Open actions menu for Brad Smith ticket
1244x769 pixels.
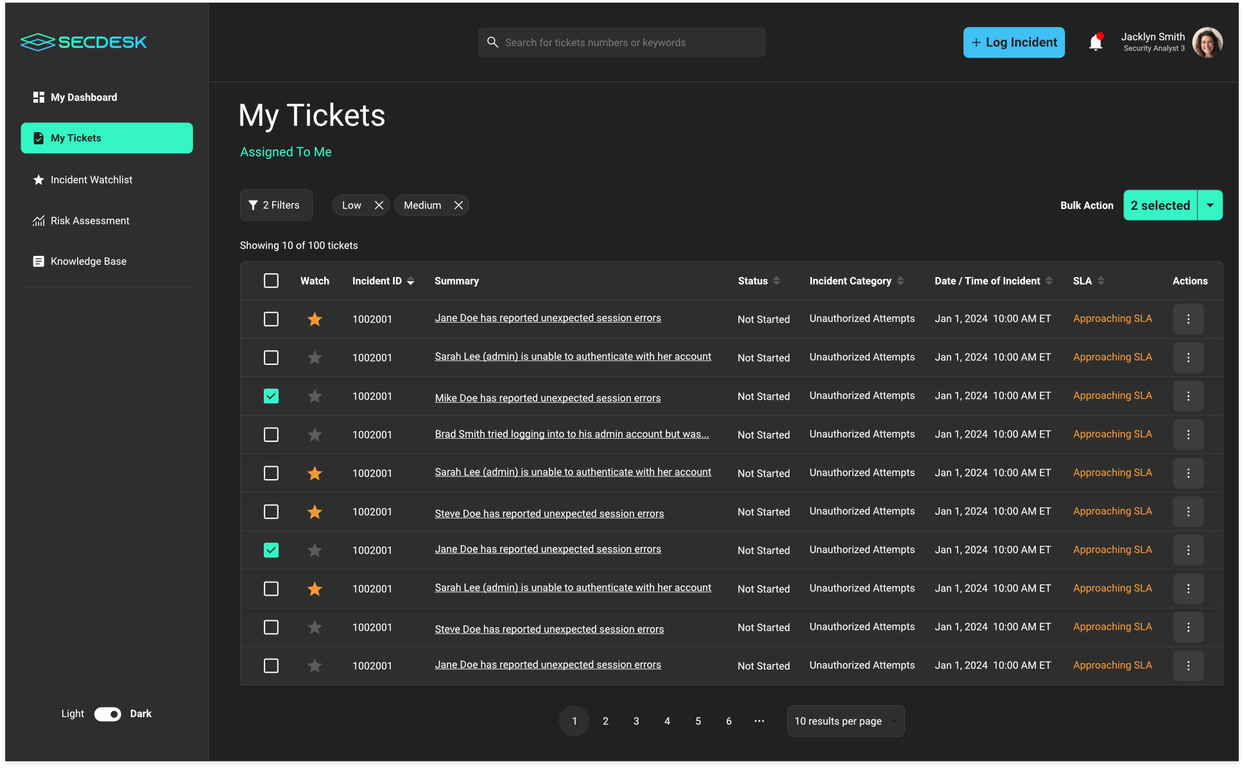click(1188, 435)
